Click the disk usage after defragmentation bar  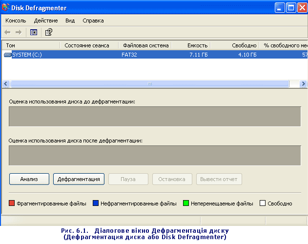pyautogui.click(x=155, y=155)
